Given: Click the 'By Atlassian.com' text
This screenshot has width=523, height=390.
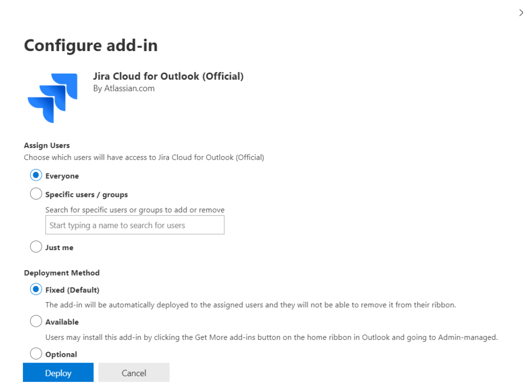Looking at the screenshot, I should click(x=124, y=89).
